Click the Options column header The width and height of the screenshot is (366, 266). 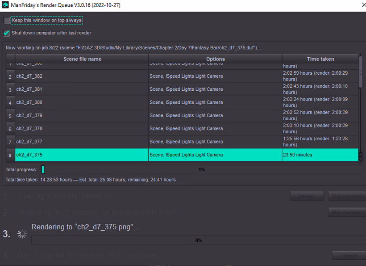pos(215,59)
